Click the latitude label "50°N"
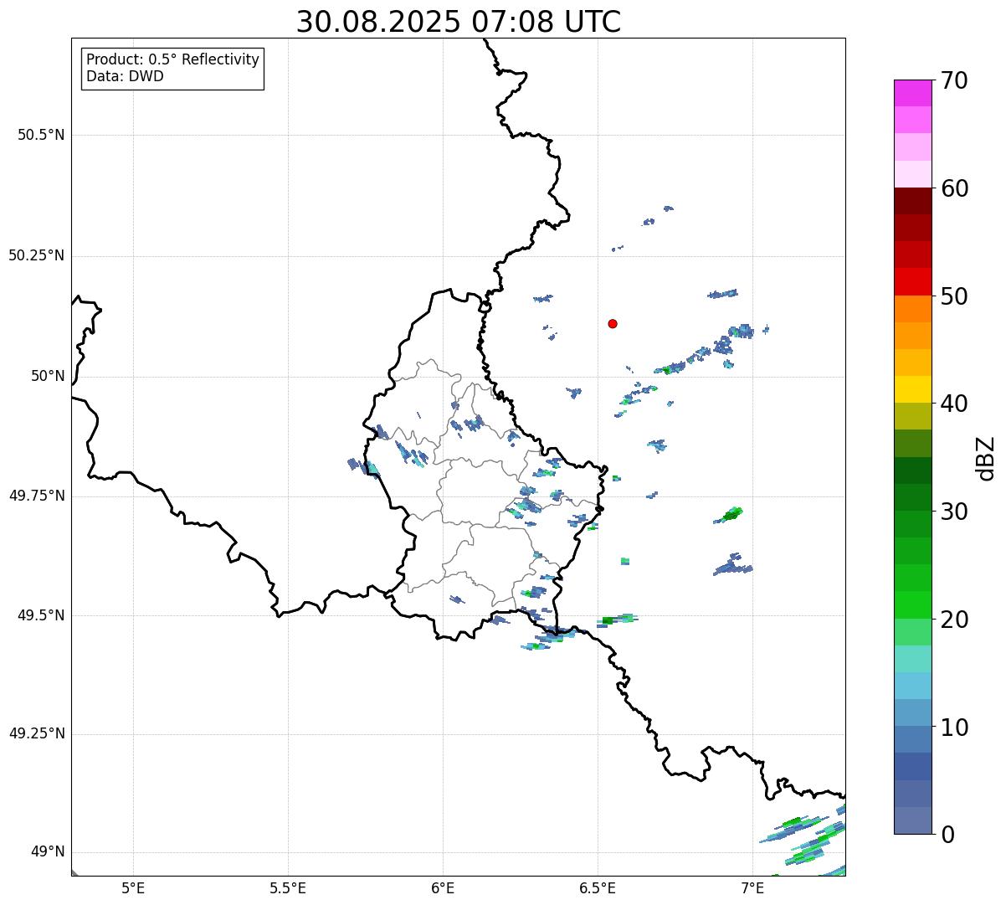 click(x=48, y=376)
